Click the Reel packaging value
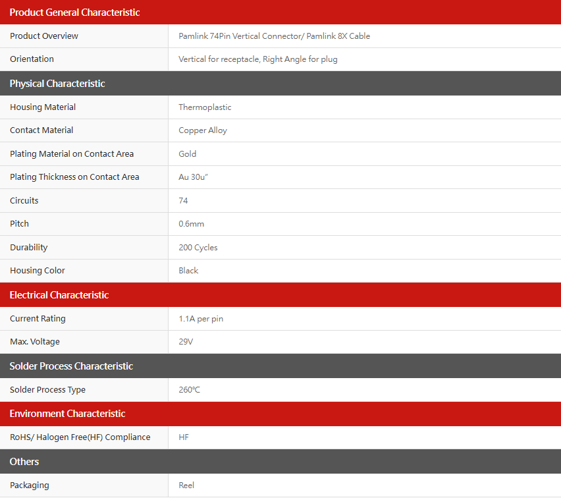This screenshot has height=498, width=561. click(x=186, y=485)
